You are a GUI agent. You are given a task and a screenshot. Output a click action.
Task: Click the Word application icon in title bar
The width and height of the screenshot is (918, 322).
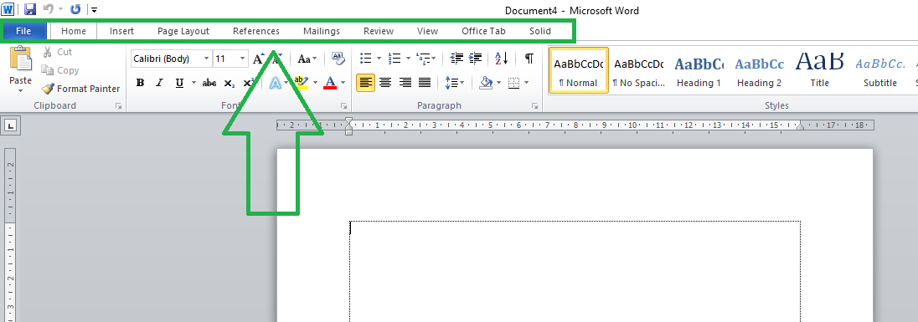click(x=8, y=9)
